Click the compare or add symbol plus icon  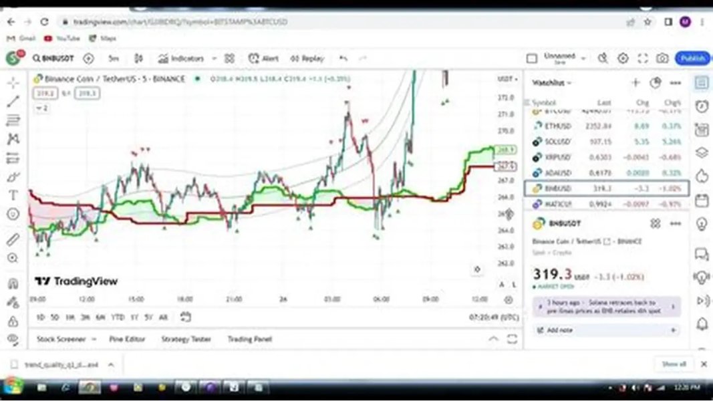click(x=89, y=58)
